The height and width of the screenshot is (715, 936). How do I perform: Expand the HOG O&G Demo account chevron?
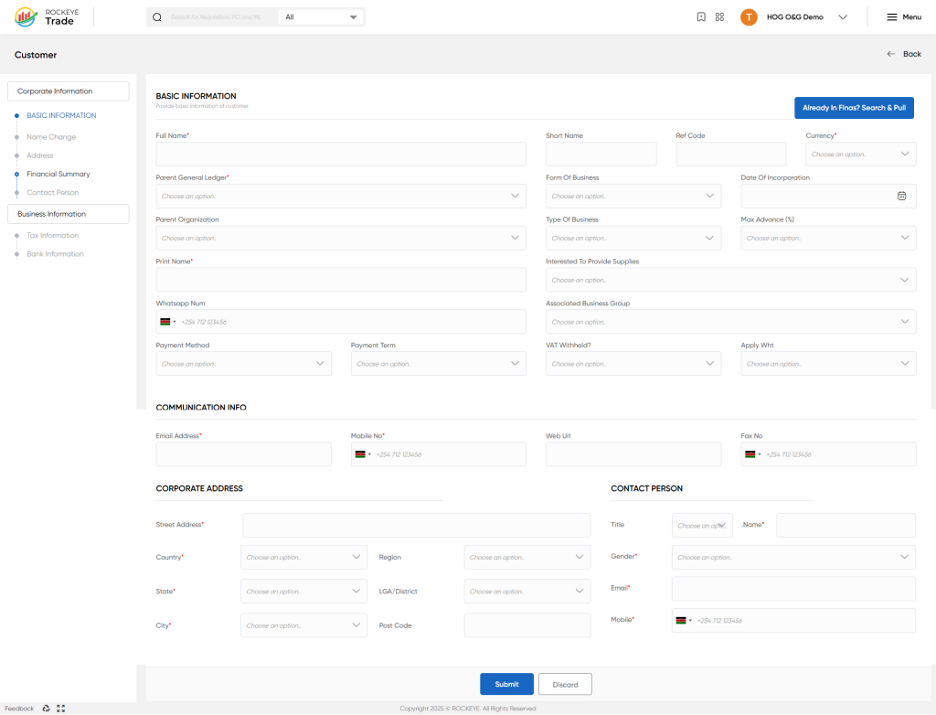point(842,17)
